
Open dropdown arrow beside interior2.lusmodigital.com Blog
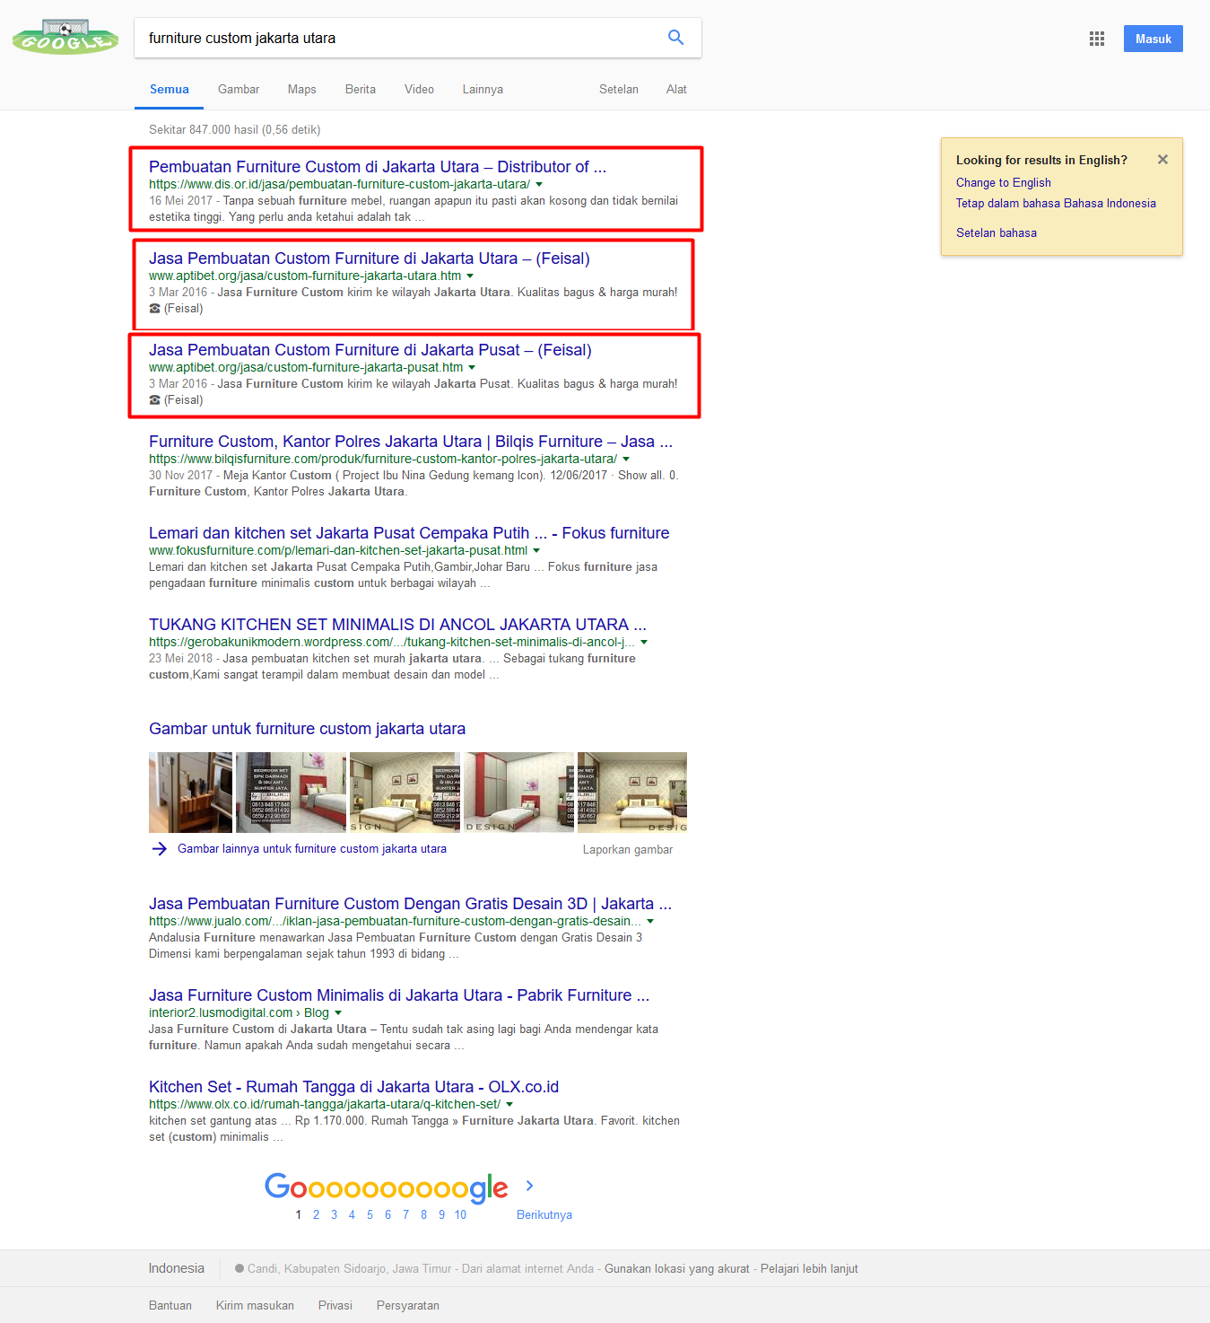338,1013
